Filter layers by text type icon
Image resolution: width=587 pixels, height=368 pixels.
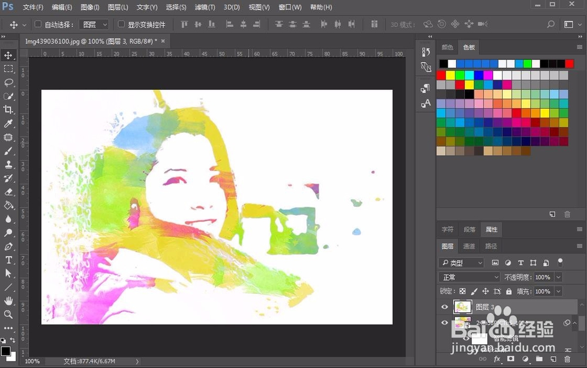pyautogui.click(x=521, y=263)
